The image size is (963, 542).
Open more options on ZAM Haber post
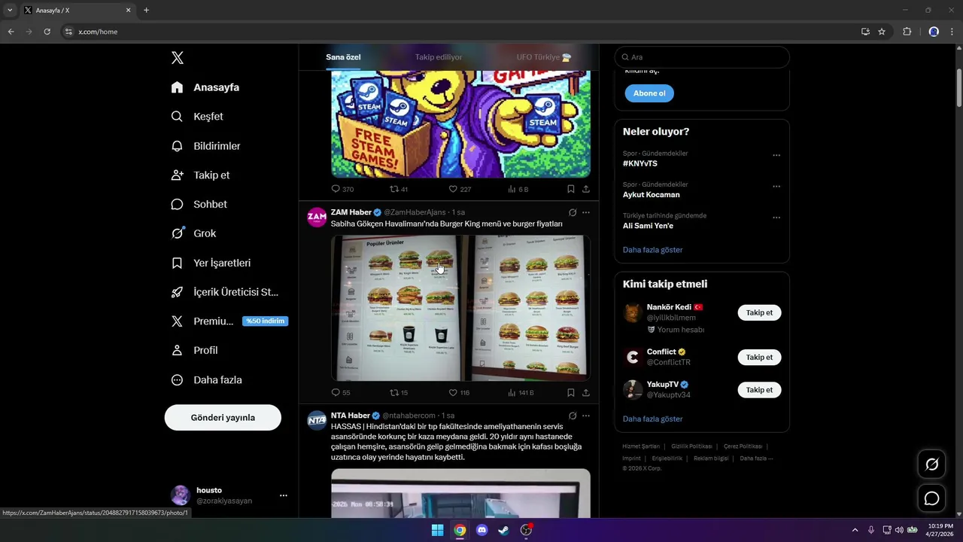tap(586, 212)
